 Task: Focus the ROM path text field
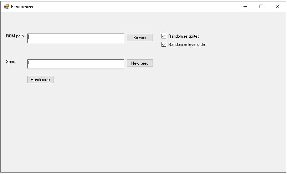click(76, 38)
